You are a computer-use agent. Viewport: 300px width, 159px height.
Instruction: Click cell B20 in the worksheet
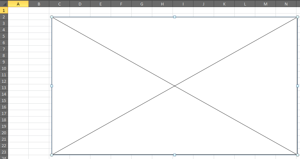[x=39, y=133]
